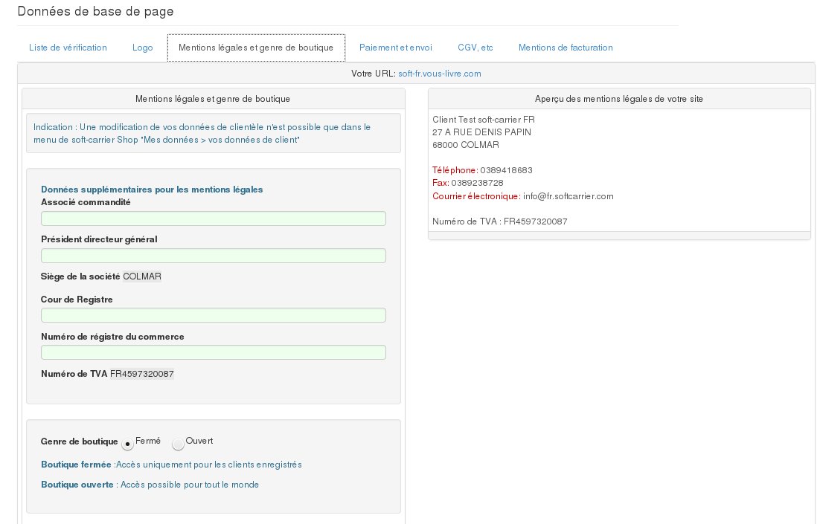Click Aperçu des mentions légales panel header
Screen dimensions: 820x524
click(618, 99)
